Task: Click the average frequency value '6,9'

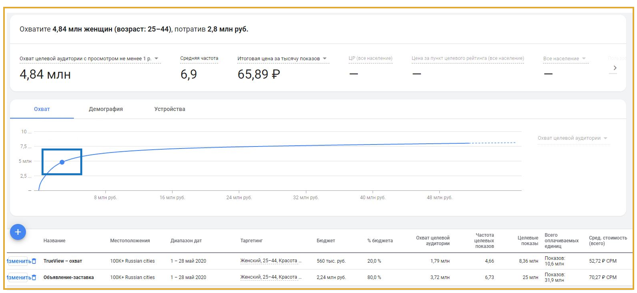Action: click(189, 74)
